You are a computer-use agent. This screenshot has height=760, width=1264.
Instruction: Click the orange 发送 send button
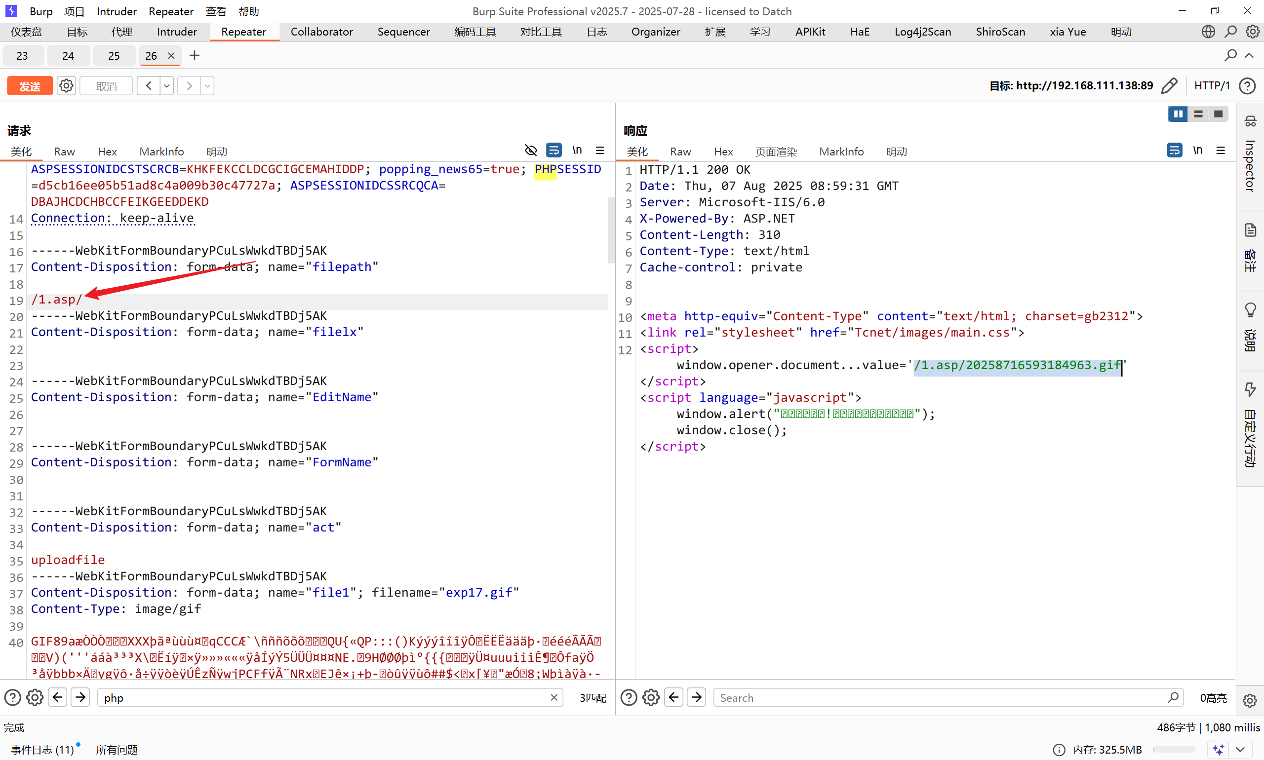[x=29, y=86]
